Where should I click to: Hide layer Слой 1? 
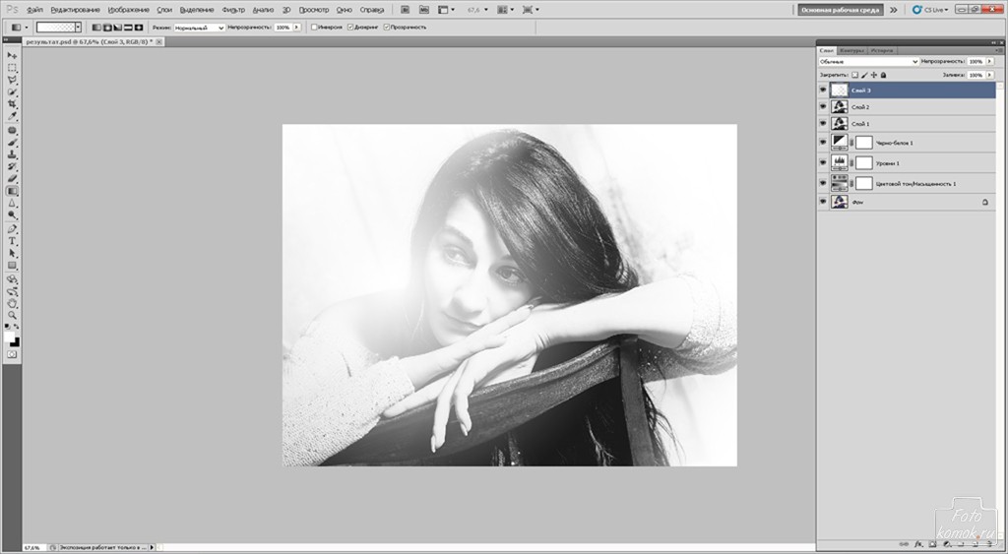click(x=823, y=123)
